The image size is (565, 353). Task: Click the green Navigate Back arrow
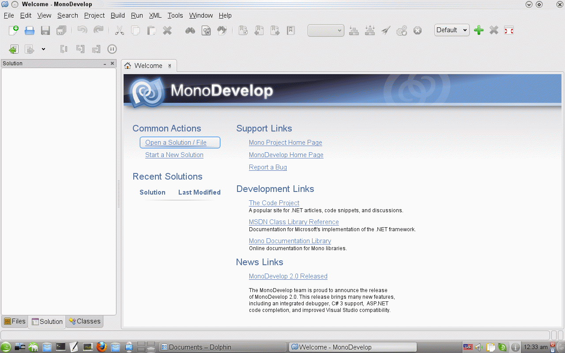click(x=14, y=49)
